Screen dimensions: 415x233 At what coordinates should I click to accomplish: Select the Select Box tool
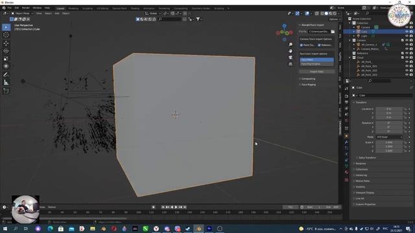[x=6, y=27]
